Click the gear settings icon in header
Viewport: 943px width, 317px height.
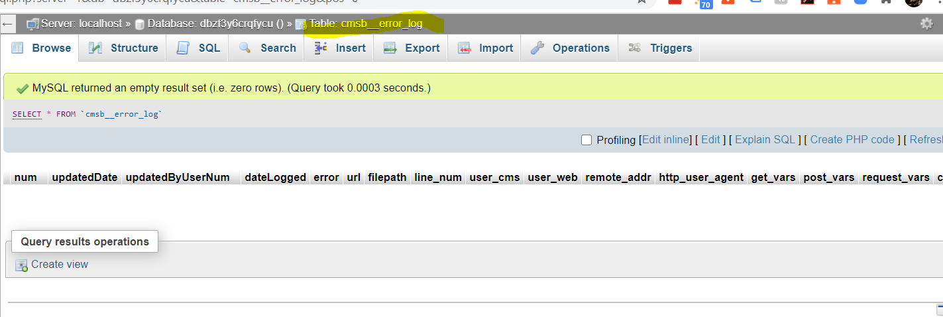pos(926,24)
